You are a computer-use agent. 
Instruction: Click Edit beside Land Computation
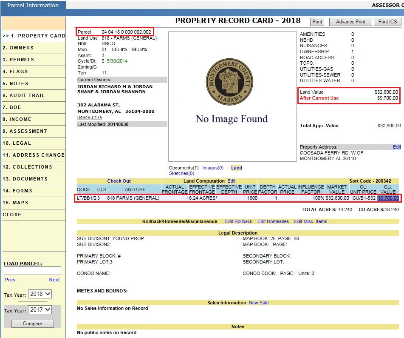[x=231, y=181]
